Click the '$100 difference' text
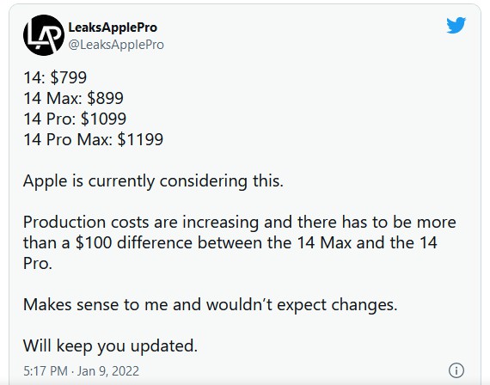Image resolution: width=490 pixels, height=385 pixels. (134, 243)
